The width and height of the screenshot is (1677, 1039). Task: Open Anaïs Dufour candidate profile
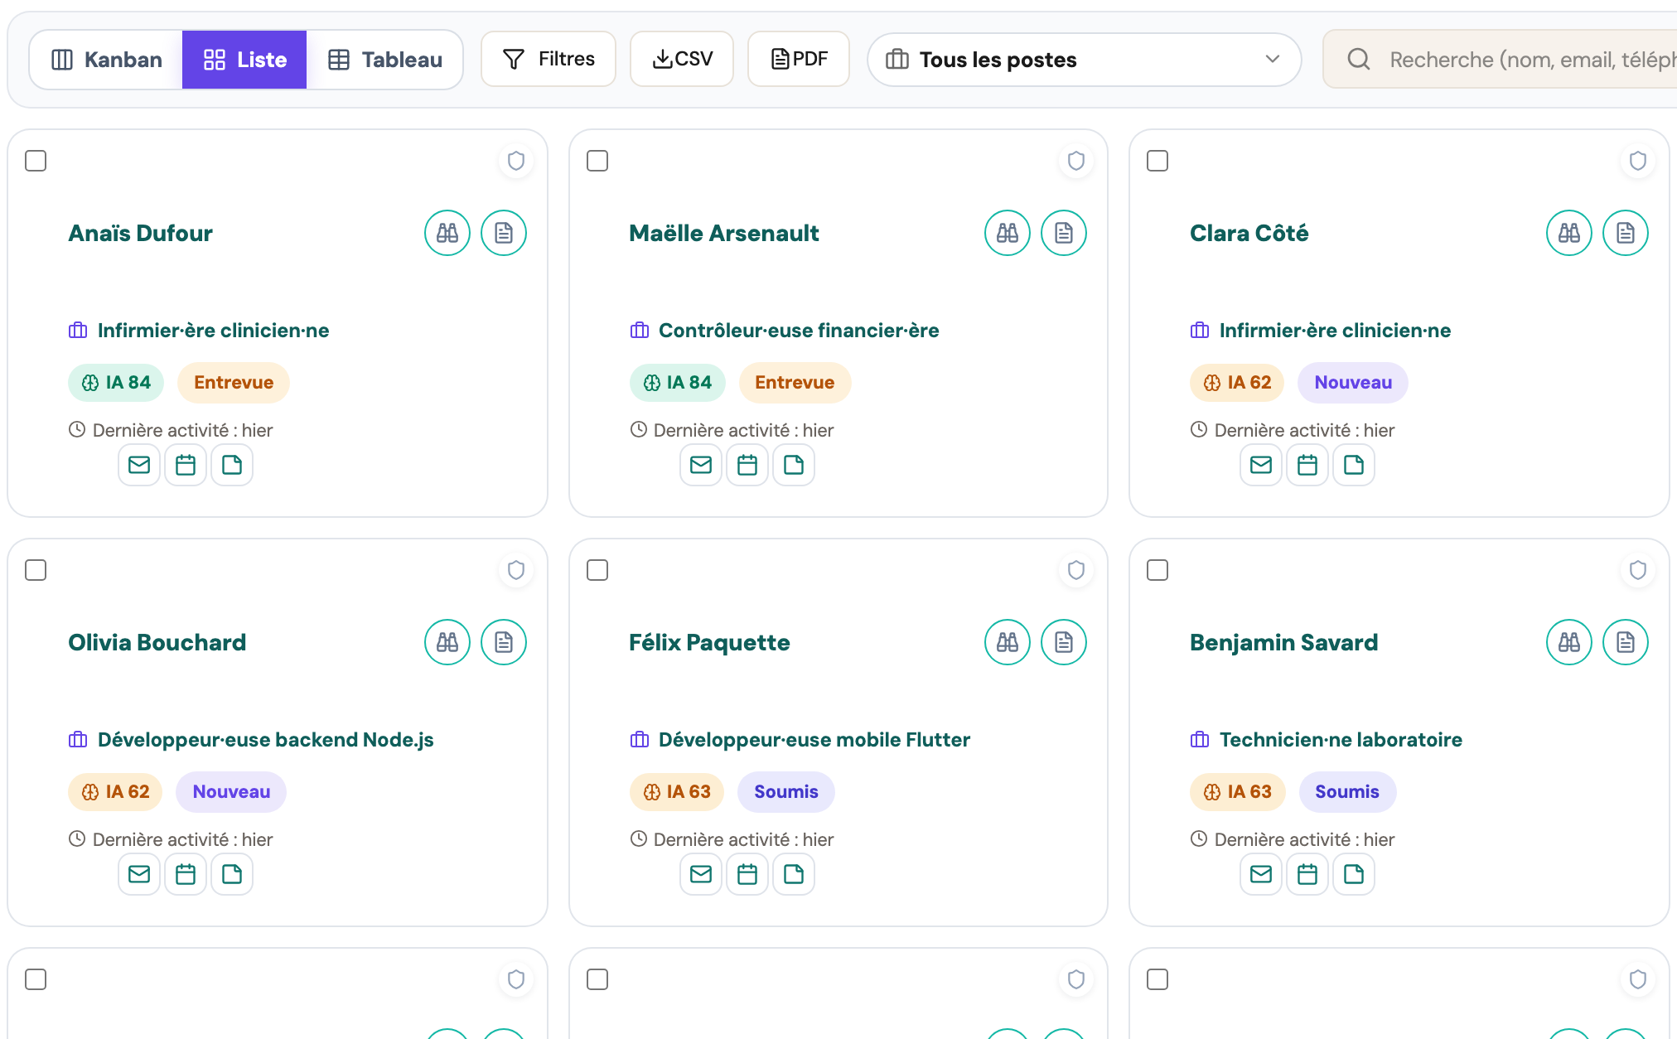coord(140,233)
